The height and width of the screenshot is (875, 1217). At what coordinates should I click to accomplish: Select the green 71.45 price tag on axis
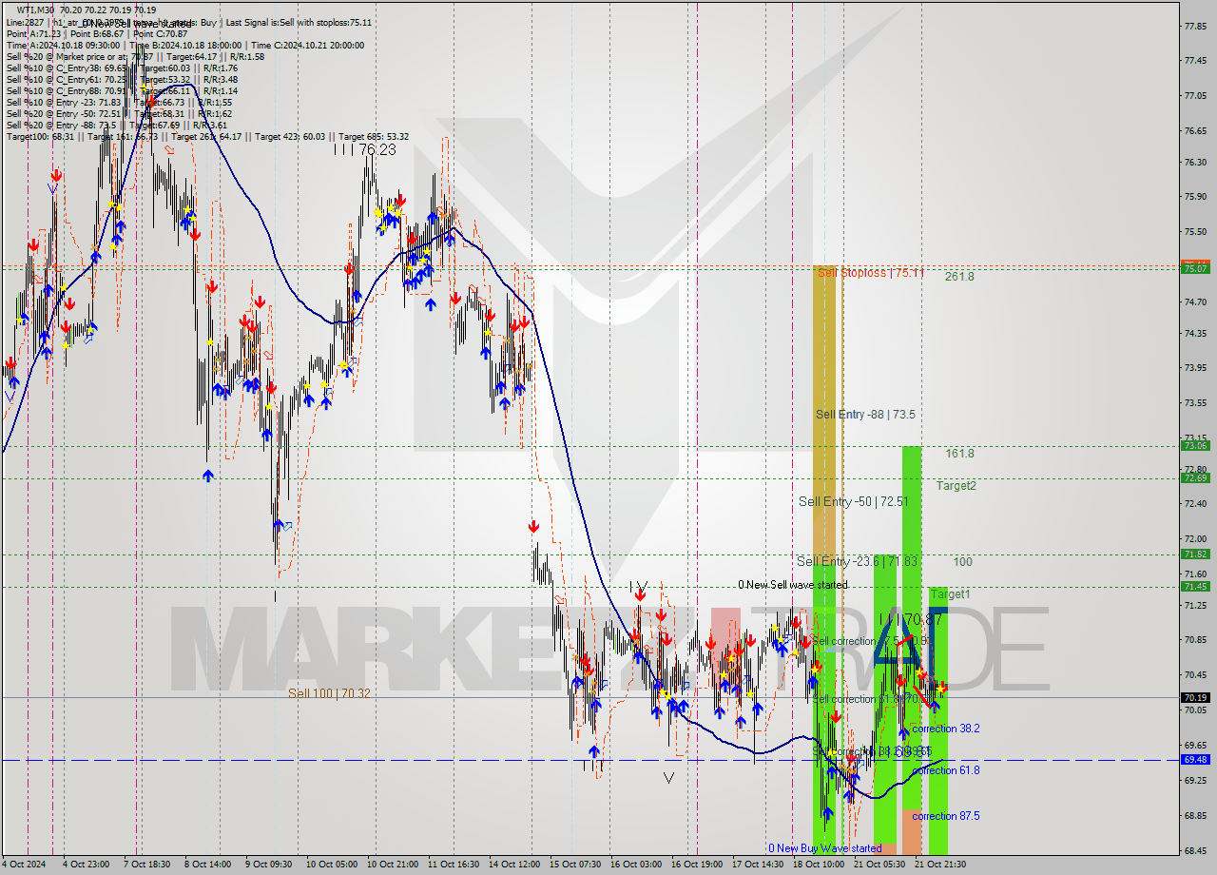click(1195, 586)
